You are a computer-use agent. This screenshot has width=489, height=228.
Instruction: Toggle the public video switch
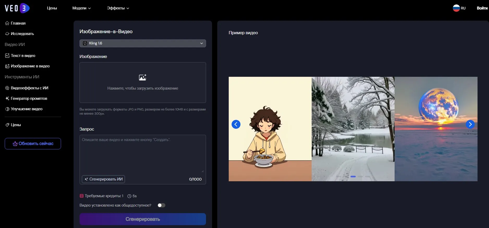point(161,205)
